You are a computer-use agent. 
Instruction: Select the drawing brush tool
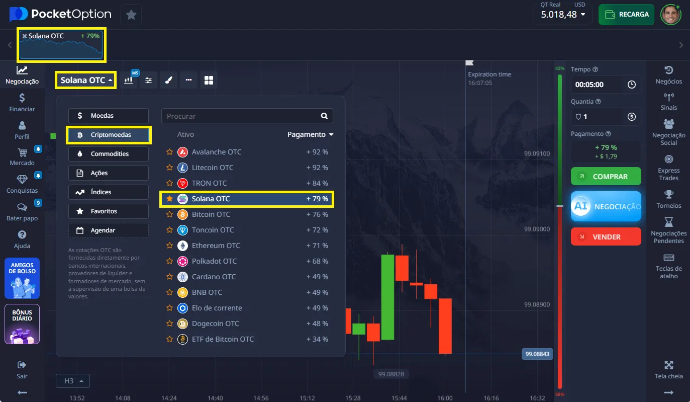click(168, 80)
